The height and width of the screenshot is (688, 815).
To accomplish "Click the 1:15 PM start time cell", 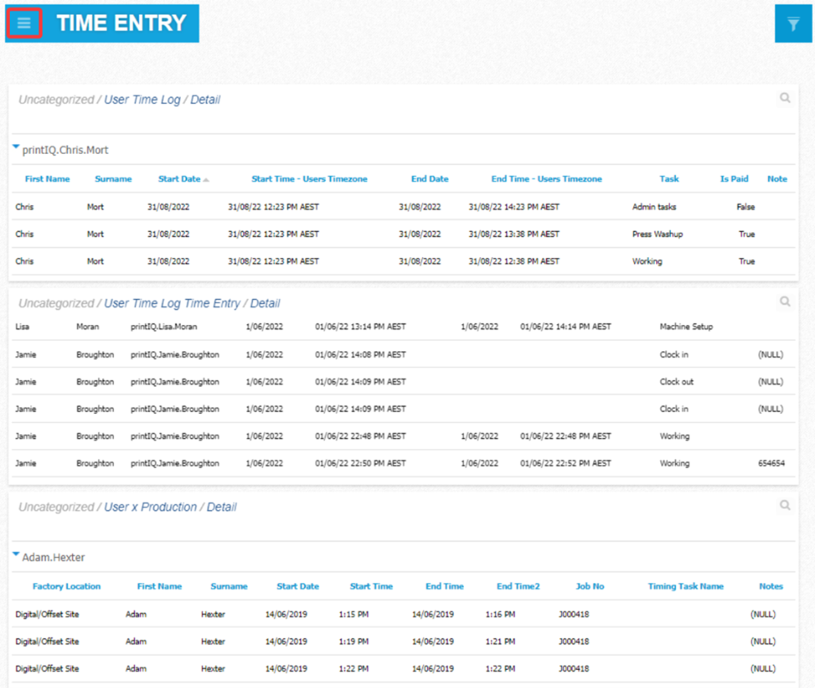I will click(x=354, y=614).
